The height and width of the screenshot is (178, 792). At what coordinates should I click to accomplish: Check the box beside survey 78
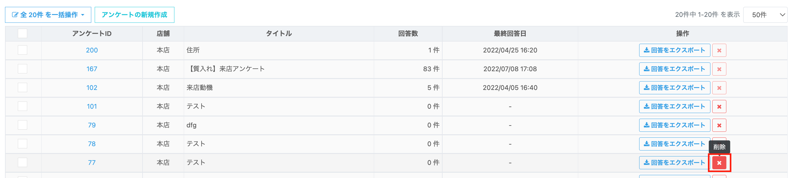point(23,144)
